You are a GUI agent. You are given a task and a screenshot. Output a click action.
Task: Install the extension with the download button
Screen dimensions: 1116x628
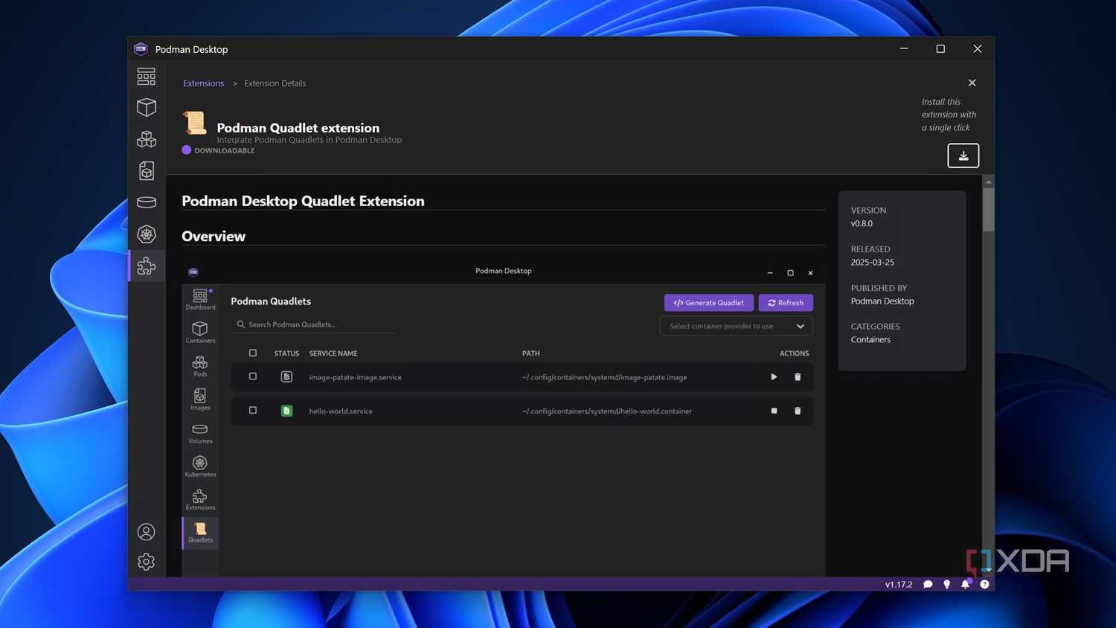pos(963,156)
